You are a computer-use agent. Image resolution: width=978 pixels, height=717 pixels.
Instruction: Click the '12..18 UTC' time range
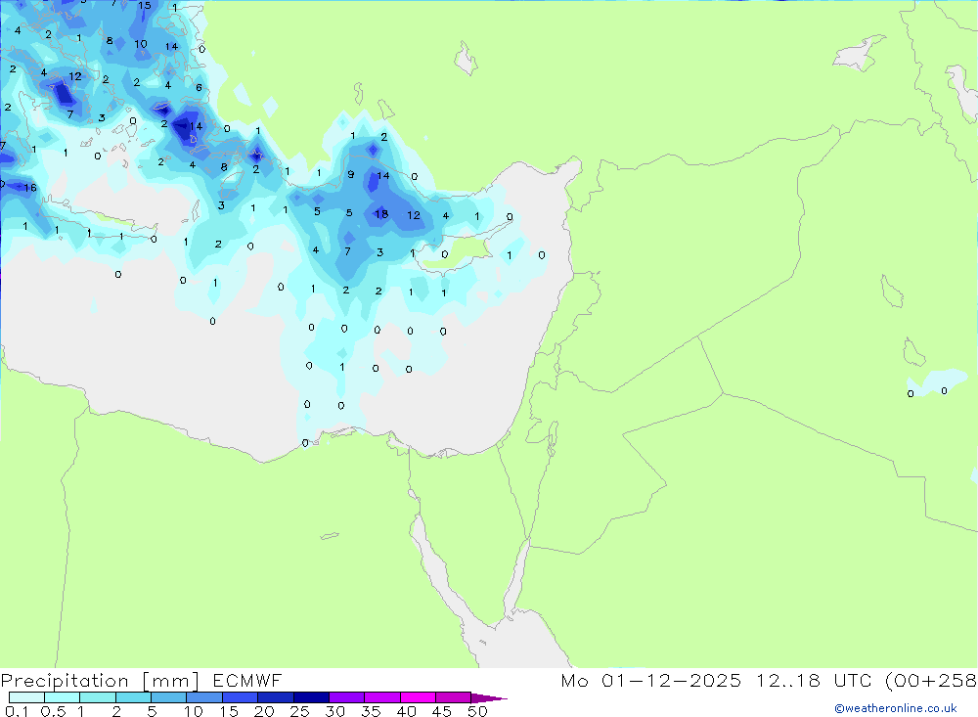point(815,680)
